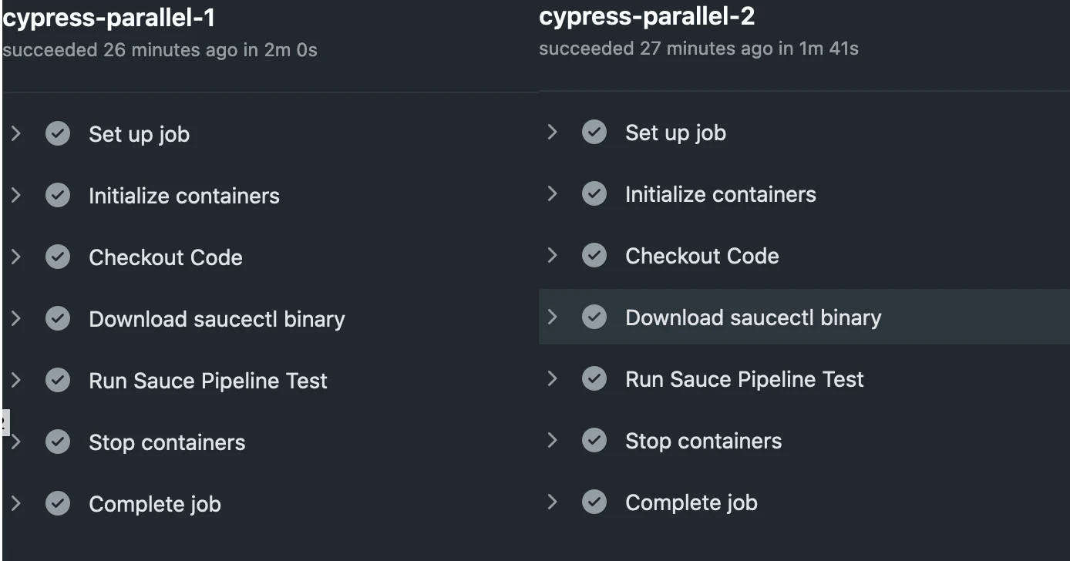Click the checkmark icon on Download saucectl binary in cypress-parallel-1
Screen dimensions: 1070x561
click(x=58, y=318)
